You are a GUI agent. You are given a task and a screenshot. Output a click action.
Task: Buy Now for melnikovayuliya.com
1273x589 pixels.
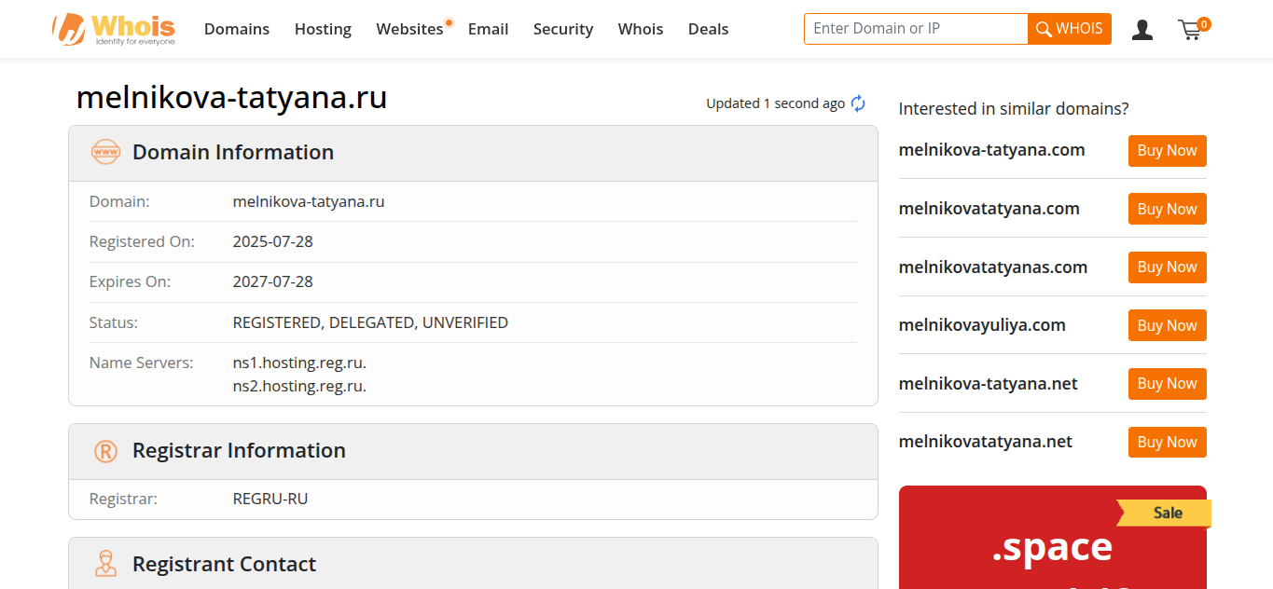click(x=1167, y=325)
